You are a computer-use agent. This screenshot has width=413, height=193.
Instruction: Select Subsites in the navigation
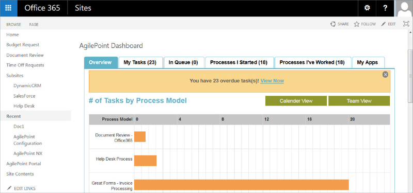click(x=15, y=76)
